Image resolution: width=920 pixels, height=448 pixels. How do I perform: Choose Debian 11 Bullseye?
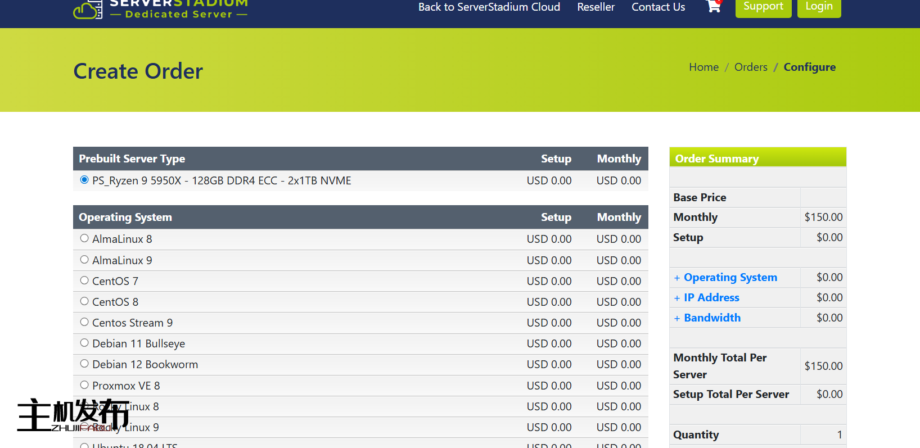point(84,343)
